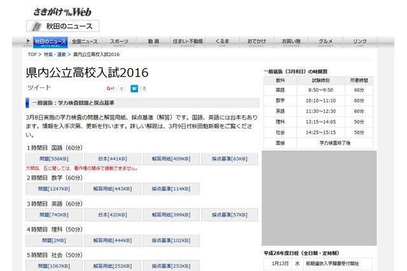Click the 3時間目 英語（60分） label
The image size is (407, 271).
click(x=55, y=204)
